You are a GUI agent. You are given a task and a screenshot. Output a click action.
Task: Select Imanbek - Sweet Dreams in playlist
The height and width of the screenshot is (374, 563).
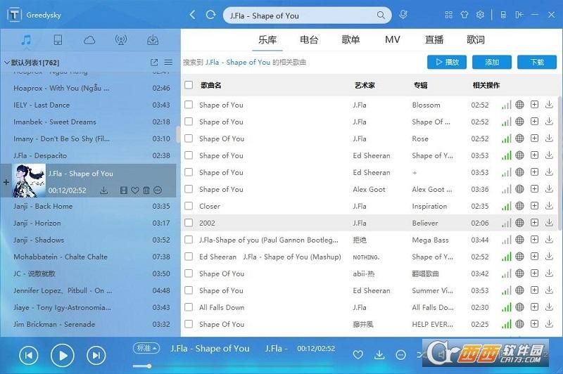point(90,122)
